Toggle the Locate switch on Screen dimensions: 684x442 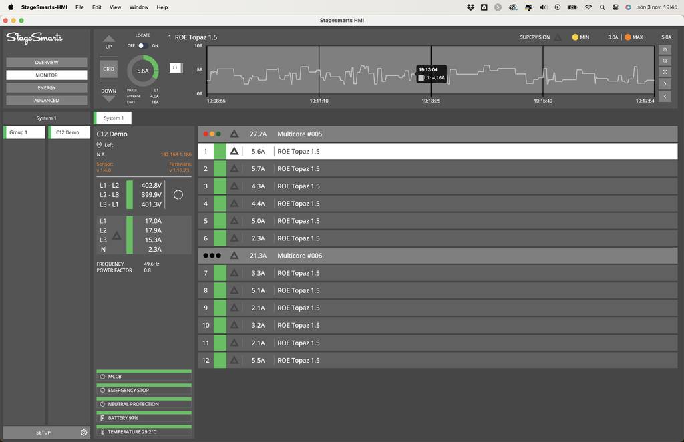[x=143, y=46]
